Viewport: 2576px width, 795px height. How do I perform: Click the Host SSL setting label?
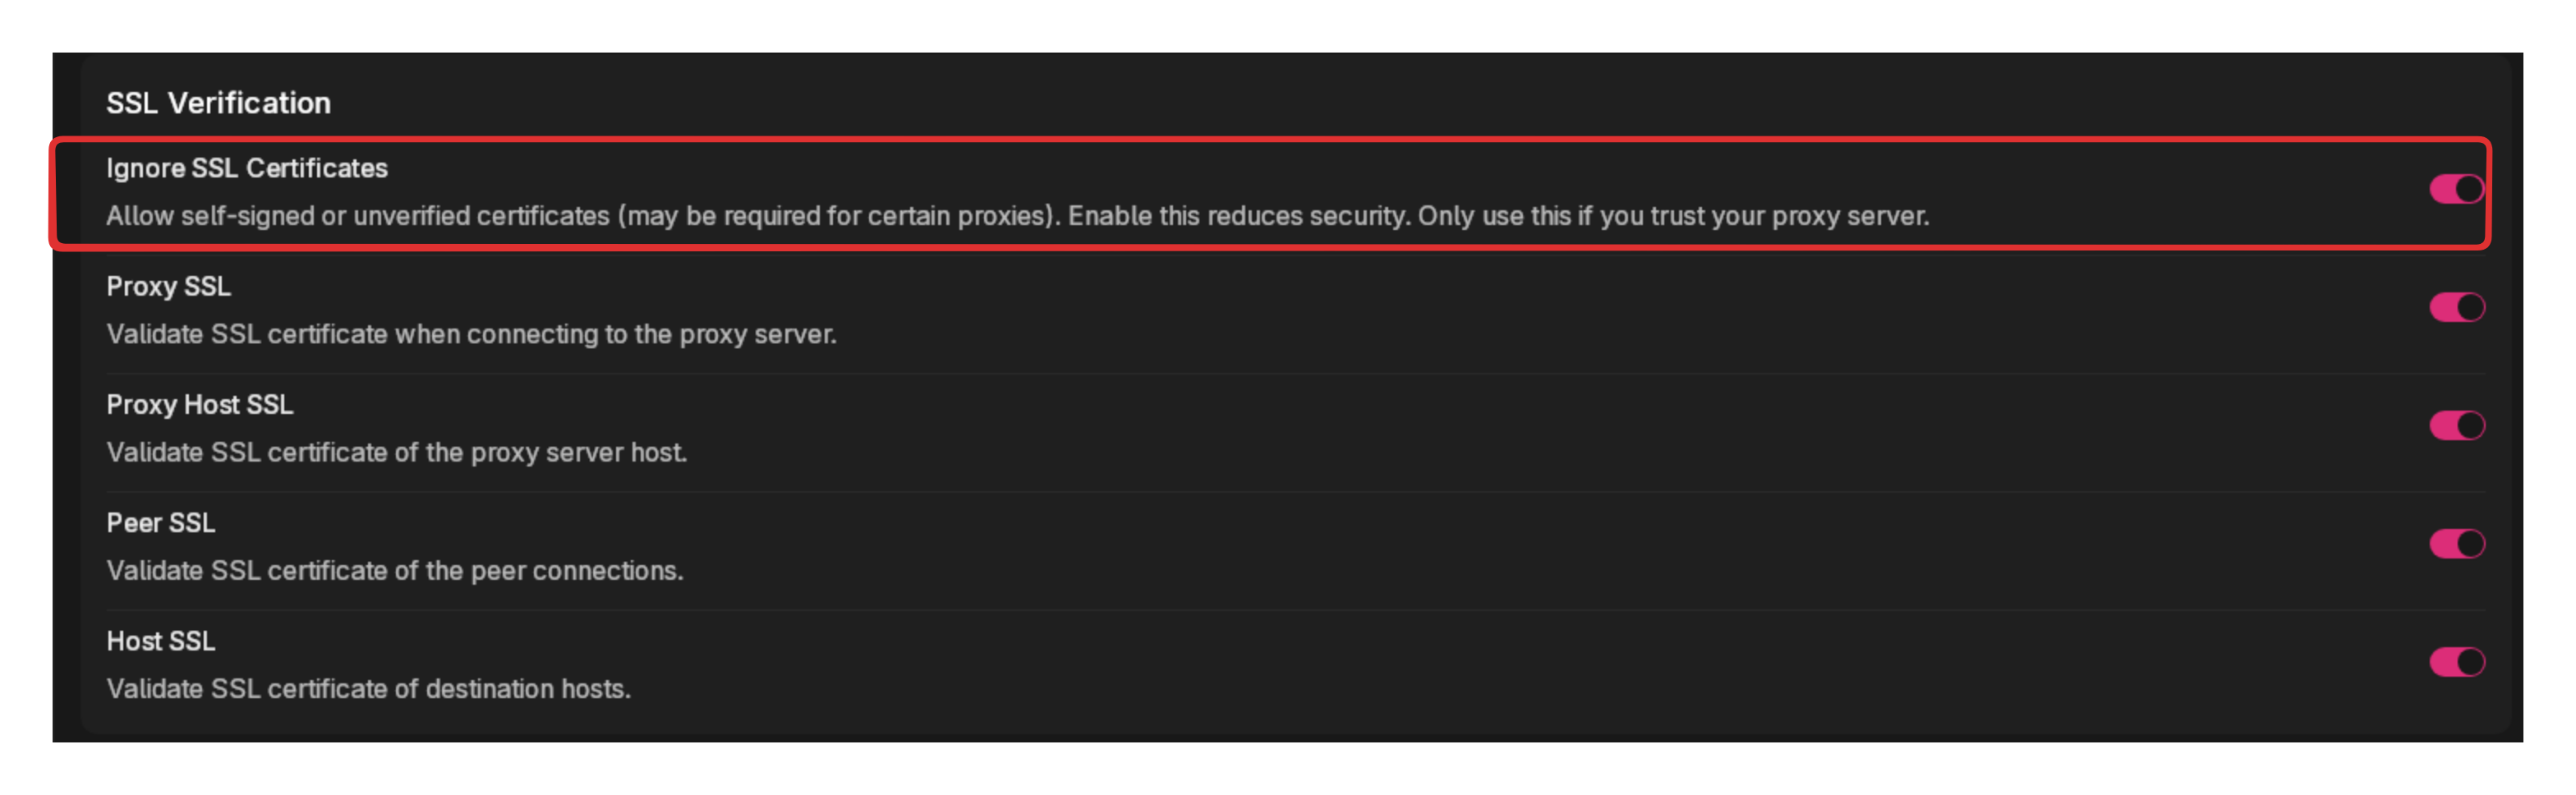pos(160,641)
